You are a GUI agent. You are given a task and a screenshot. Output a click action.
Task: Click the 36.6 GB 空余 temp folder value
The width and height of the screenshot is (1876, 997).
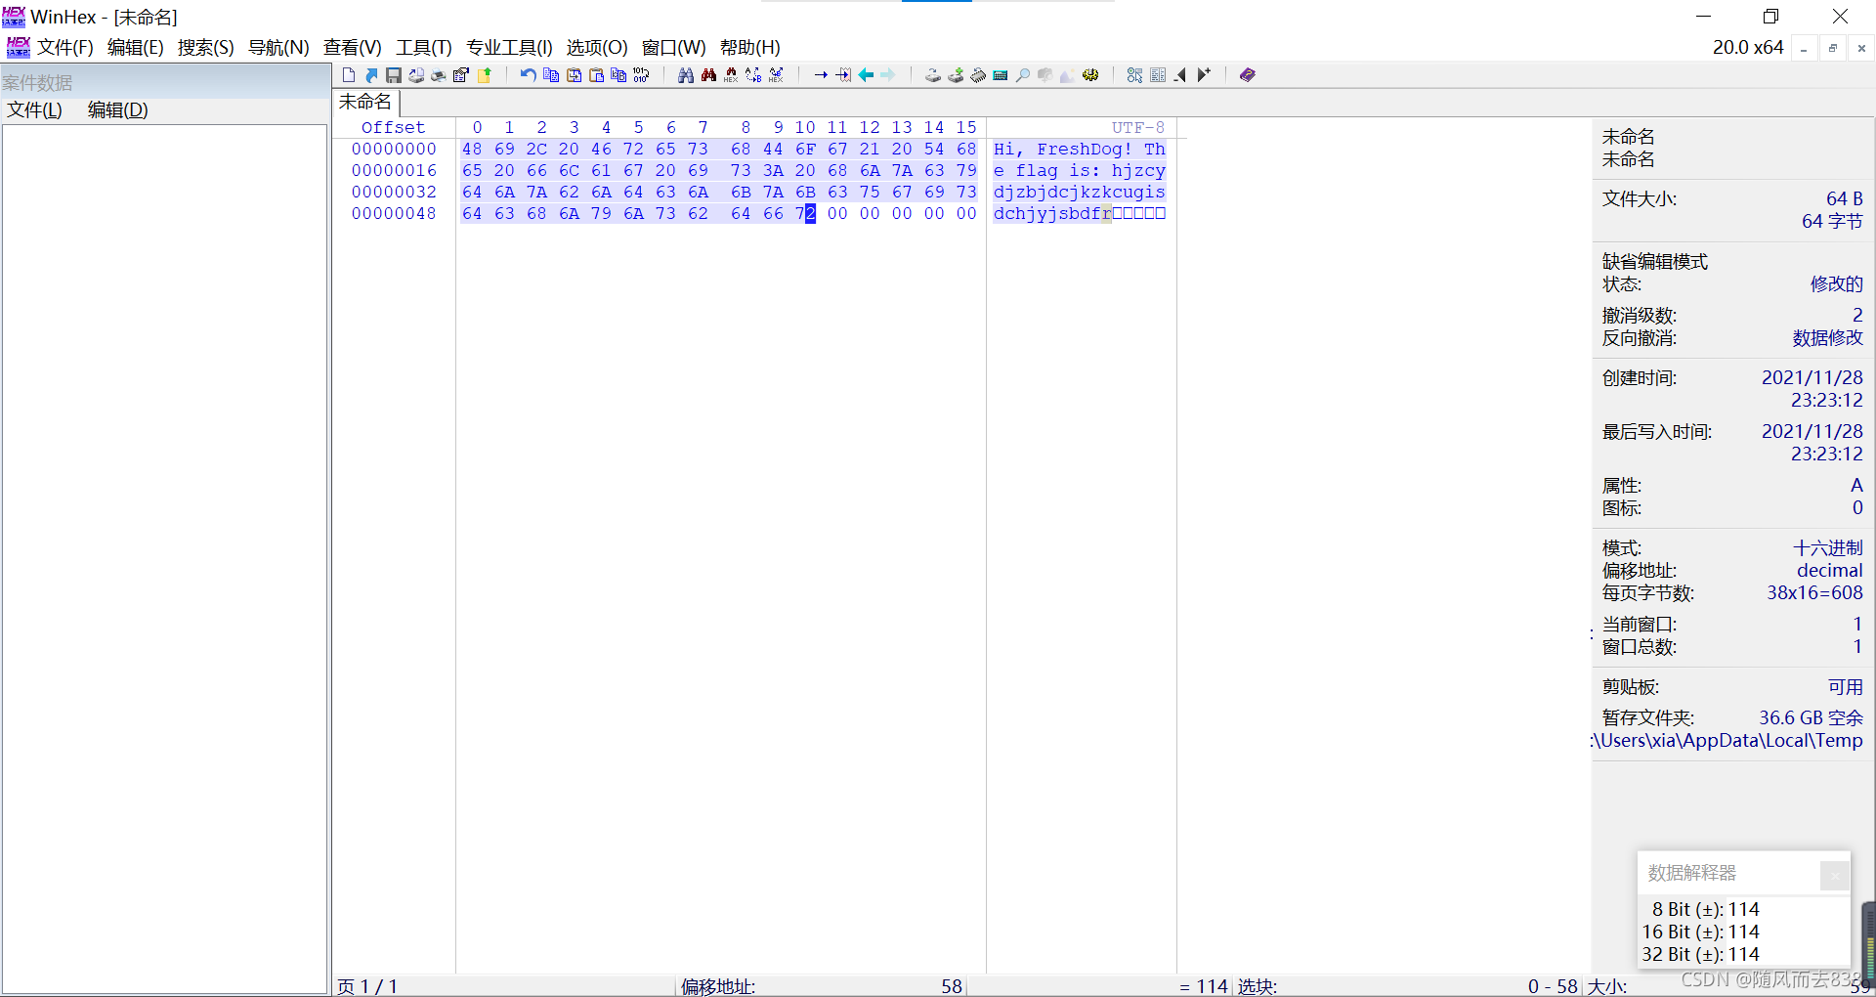pyautogui.click(x=1812, y=717)
